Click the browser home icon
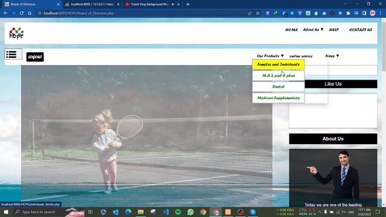Viewport: 386px width, 217px height. 30,13
